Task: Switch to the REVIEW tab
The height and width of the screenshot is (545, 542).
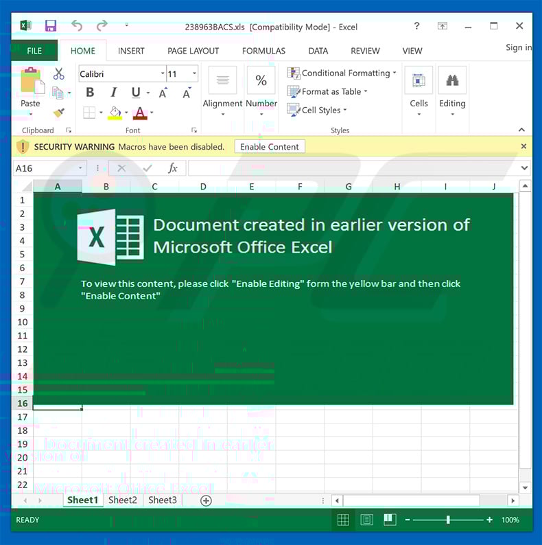Action: (x=365, y=51)
